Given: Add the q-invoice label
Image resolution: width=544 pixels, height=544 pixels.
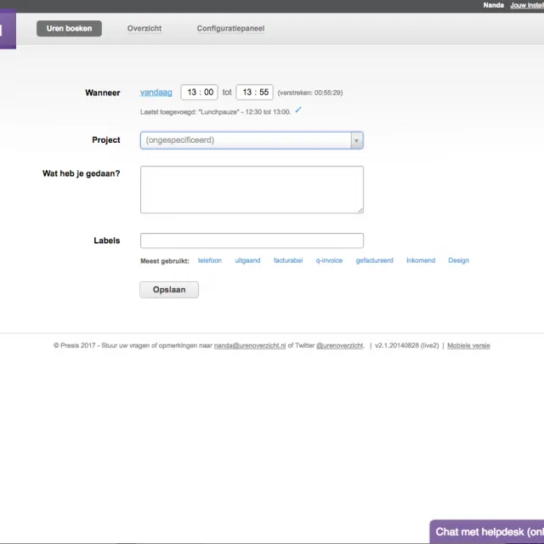Looking at the screenshot, I should (x=329, y=261).
